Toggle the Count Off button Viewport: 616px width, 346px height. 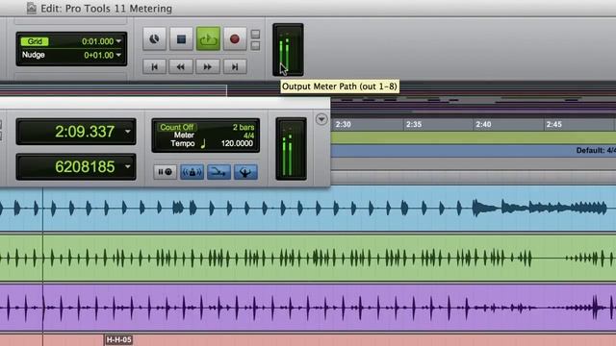176,127
